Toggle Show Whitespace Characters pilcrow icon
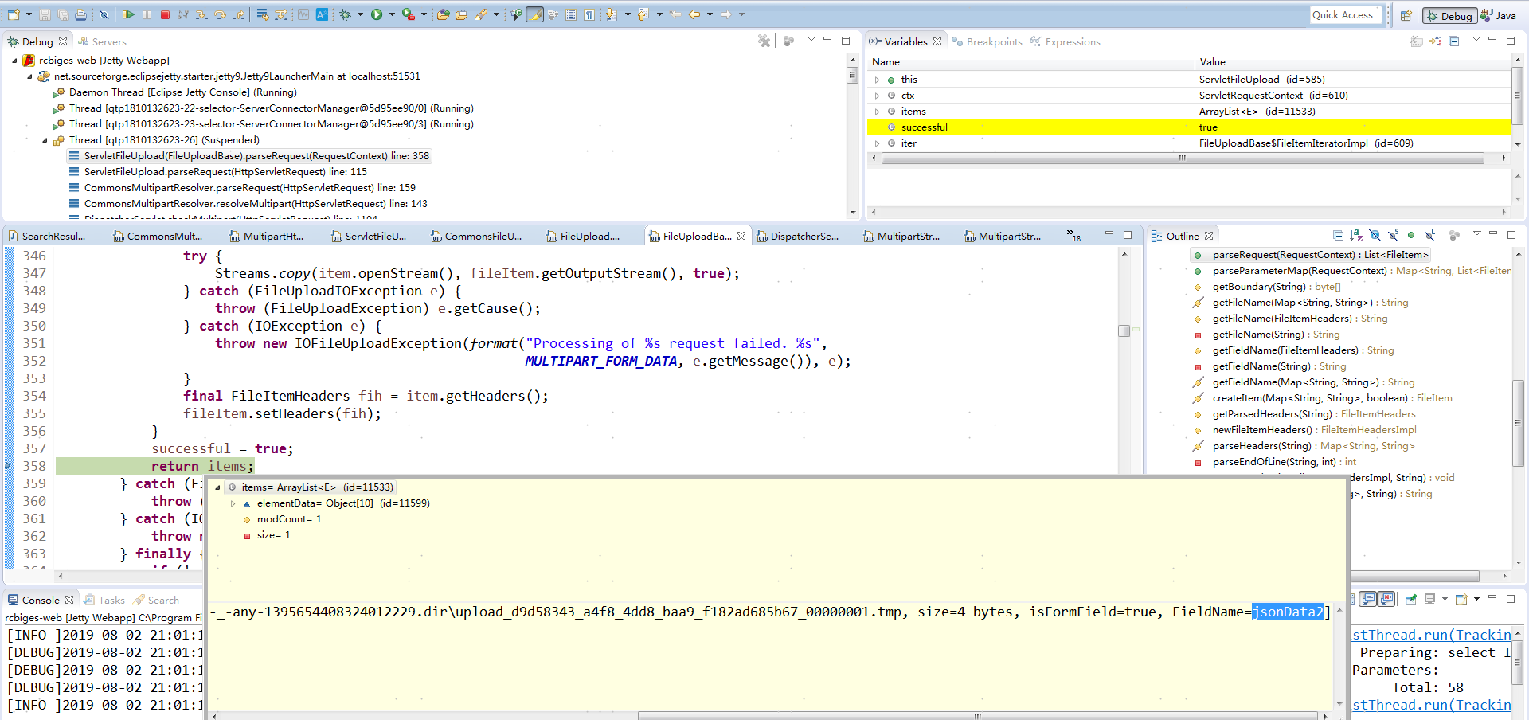 [589, 14]
